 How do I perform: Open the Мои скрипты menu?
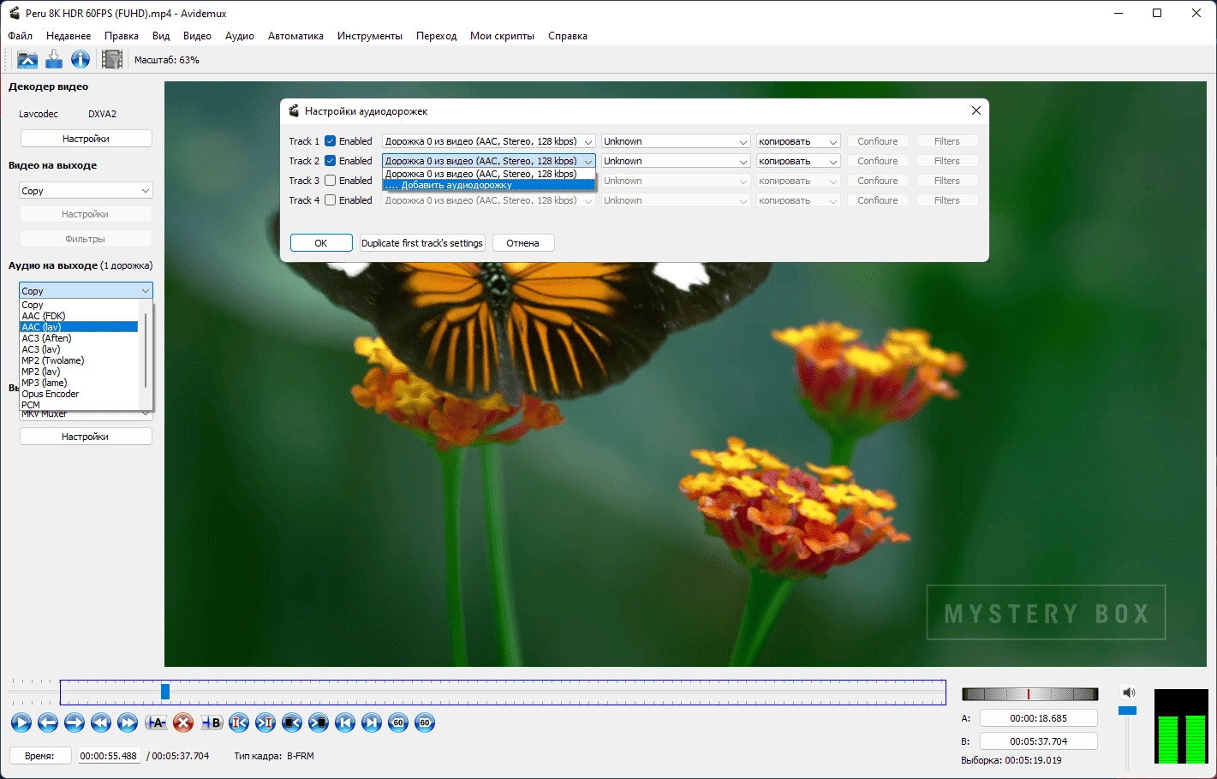click(x=502, y=36)
